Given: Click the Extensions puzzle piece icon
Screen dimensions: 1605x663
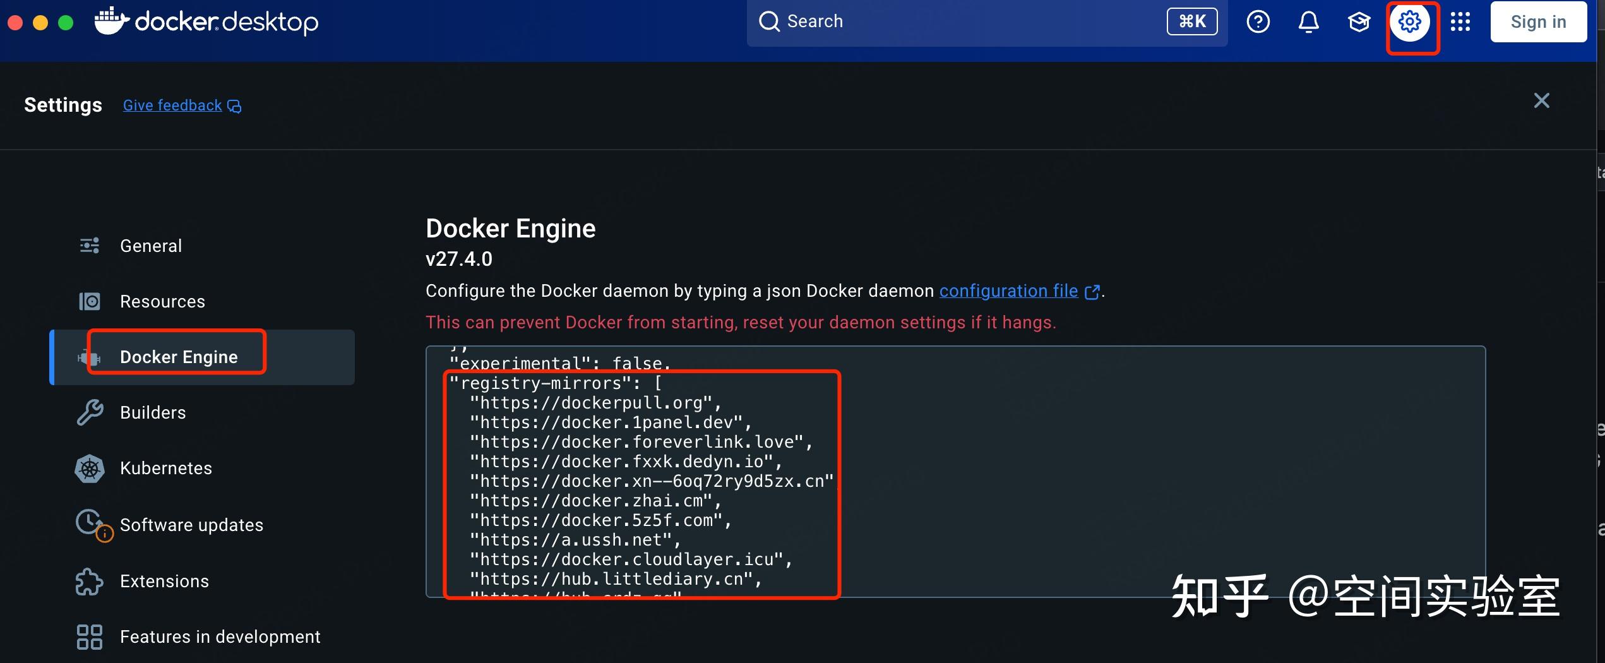Looking at the screenshot, I should [x=90, y=582].
